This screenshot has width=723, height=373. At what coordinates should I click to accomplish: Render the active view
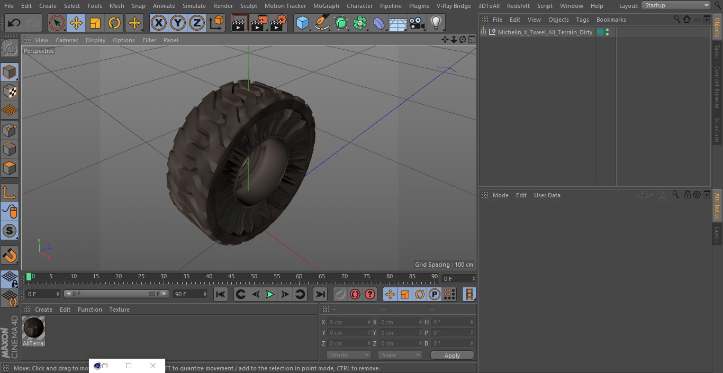coord(240,23)
